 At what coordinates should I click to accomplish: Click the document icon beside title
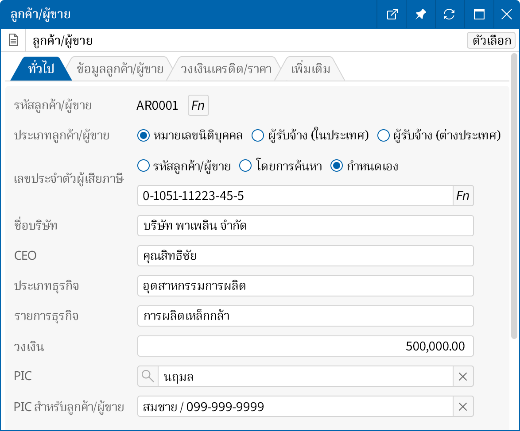13,41
